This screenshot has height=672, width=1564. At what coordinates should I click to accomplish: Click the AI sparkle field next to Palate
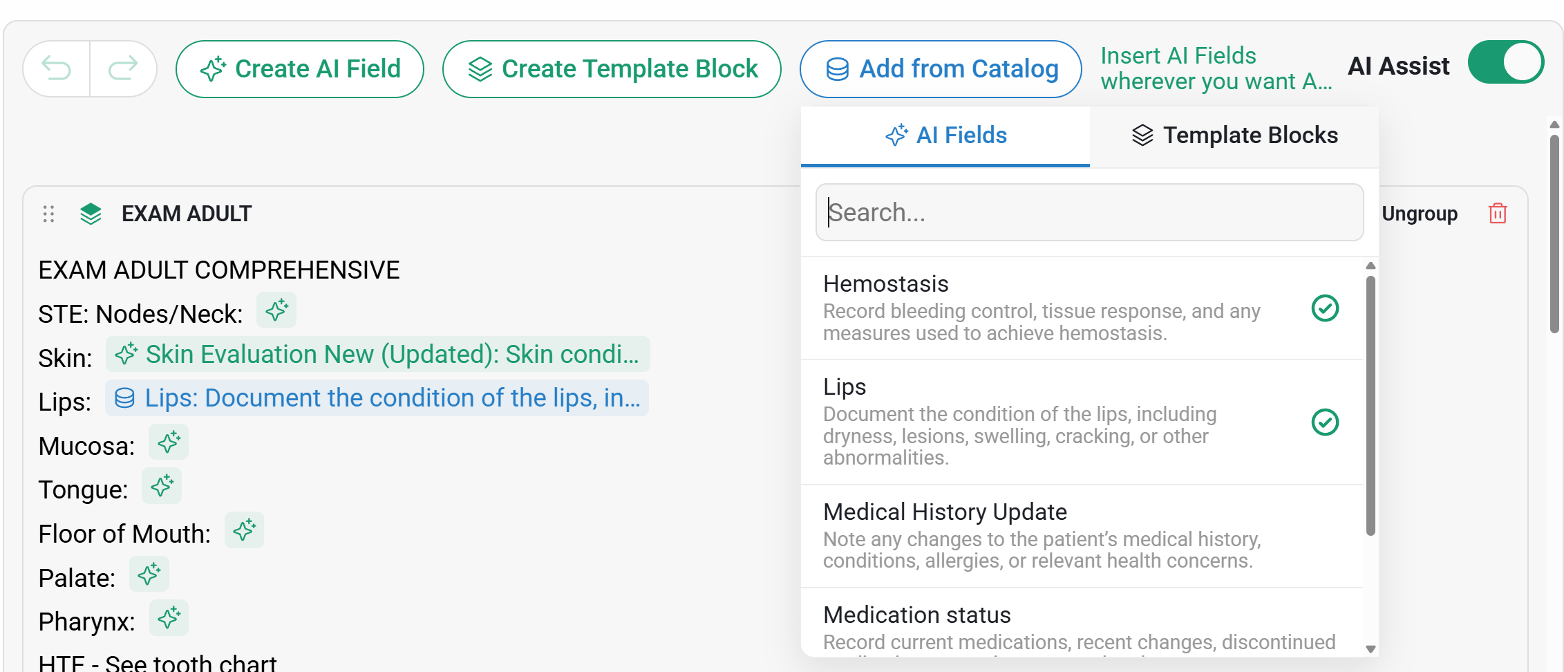click(x=149, y=574)
